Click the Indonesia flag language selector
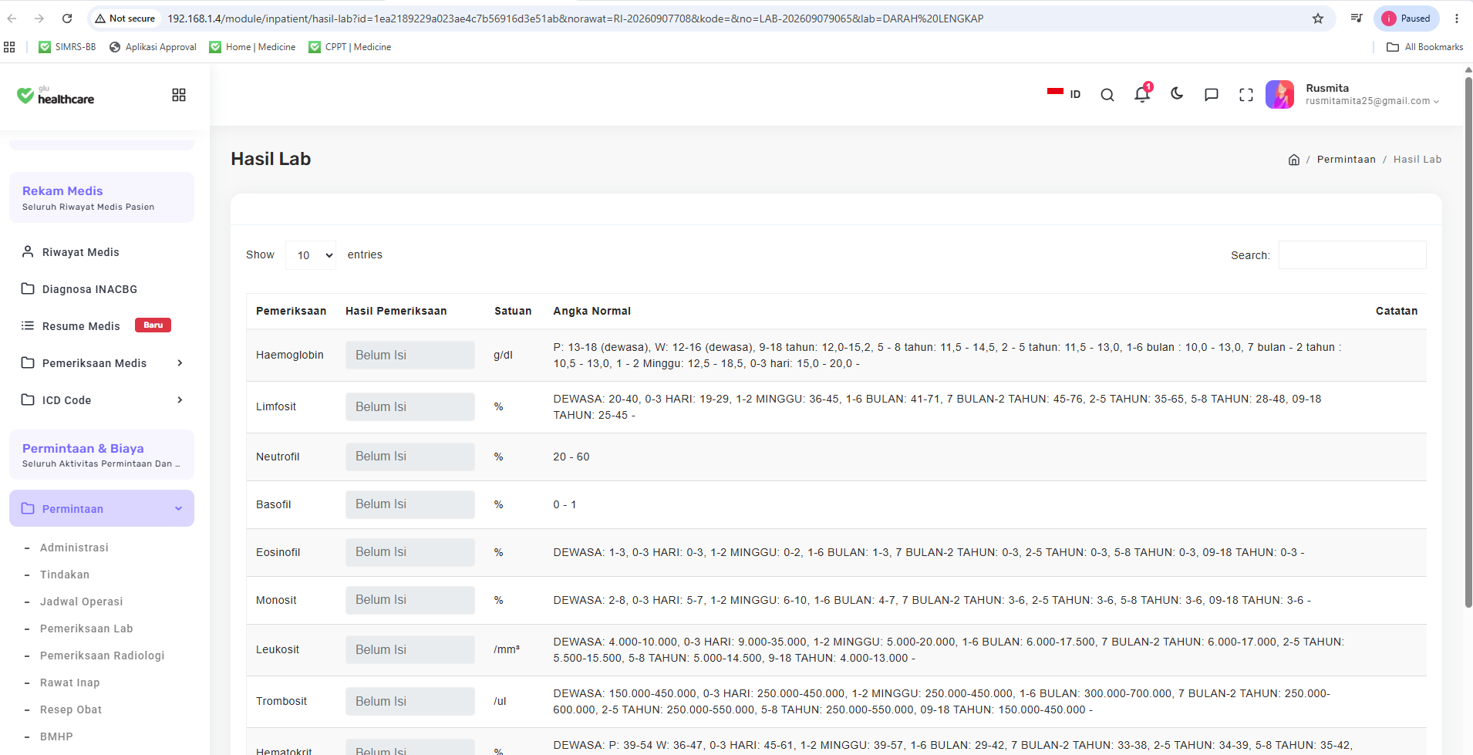The image size is (1473, 755). coord(1063,94)
